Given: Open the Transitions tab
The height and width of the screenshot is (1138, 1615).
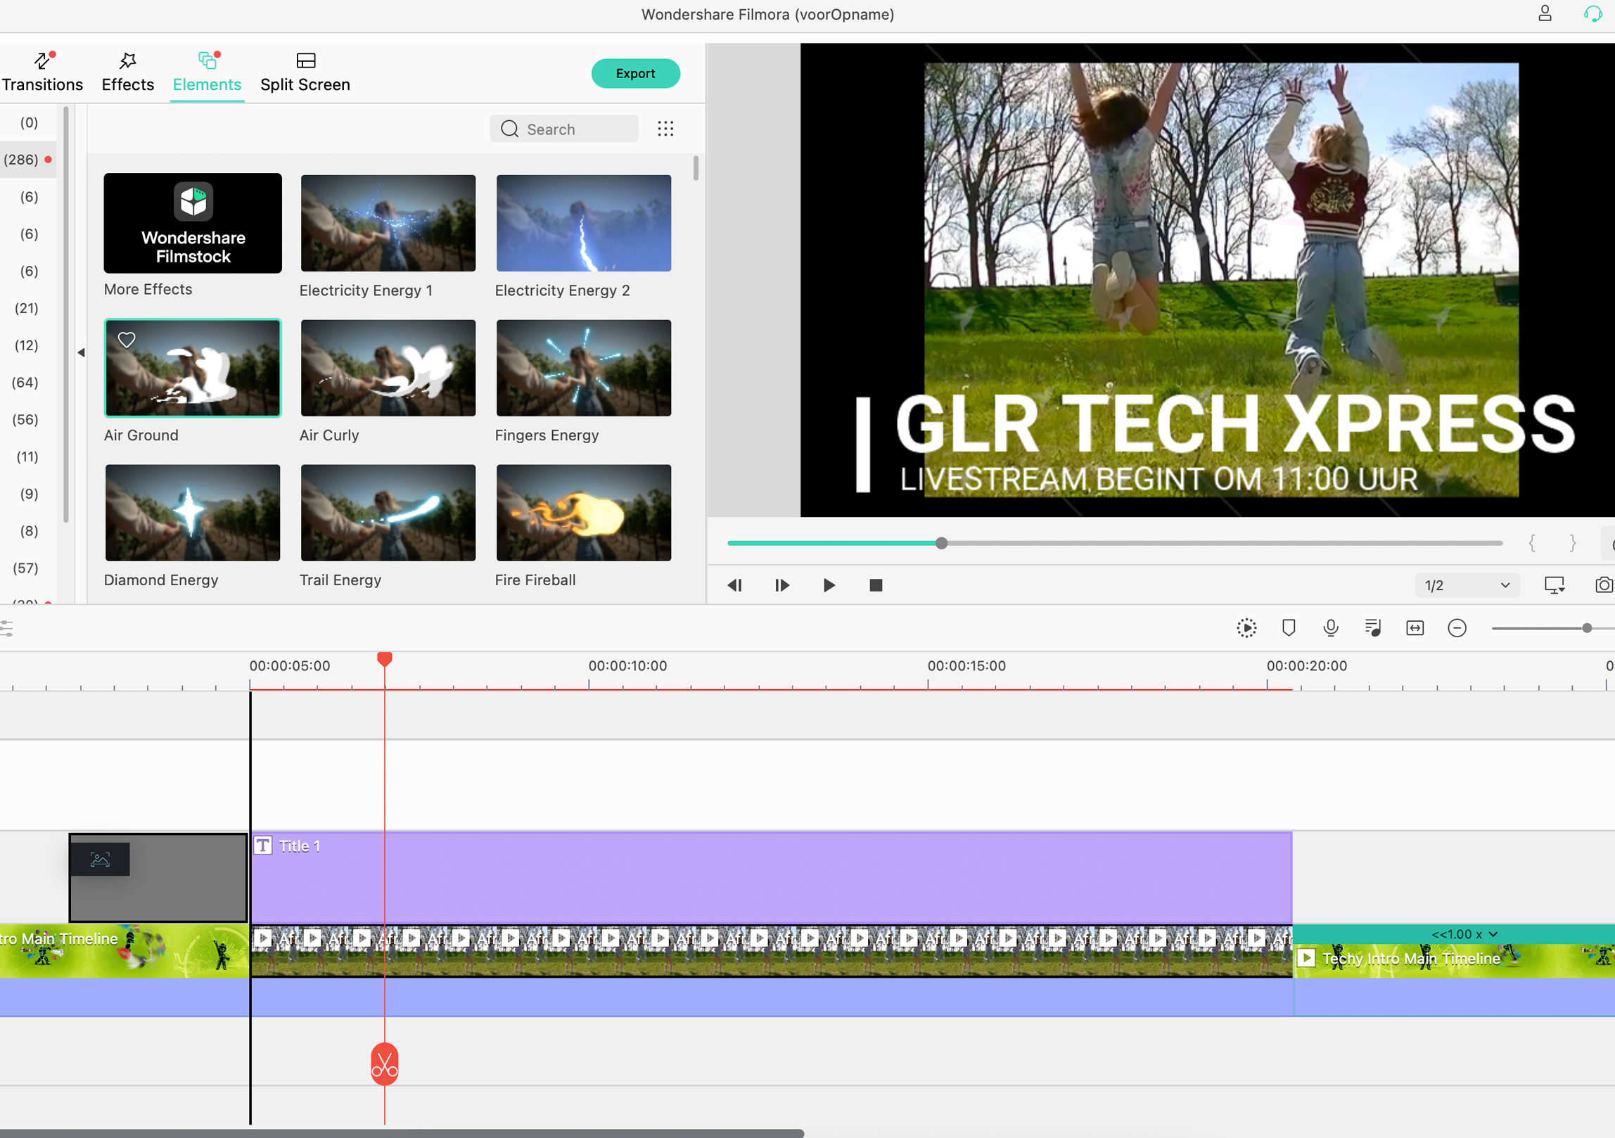Looking at the screenshot, I should click(x=42, y=72).
